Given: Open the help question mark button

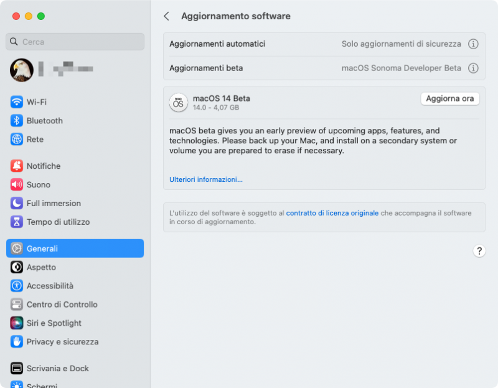Looking at the screenshot, I should pyautogui.click(x=479, y=251).
